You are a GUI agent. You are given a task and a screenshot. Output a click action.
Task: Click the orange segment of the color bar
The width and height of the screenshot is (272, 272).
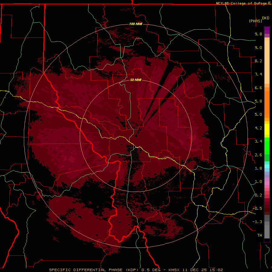(x=267, y=105)
